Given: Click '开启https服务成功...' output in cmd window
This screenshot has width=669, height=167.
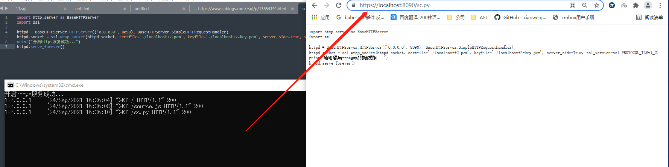Looking at the screenshot, I should coord(34,94).
